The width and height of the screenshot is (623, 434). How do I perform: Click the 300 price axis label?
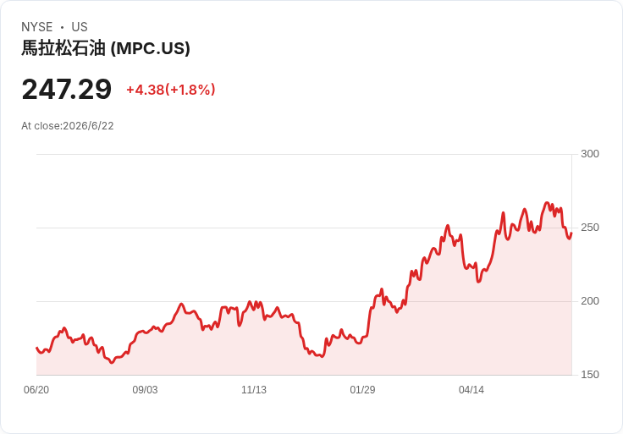click(x=590, y=154)
